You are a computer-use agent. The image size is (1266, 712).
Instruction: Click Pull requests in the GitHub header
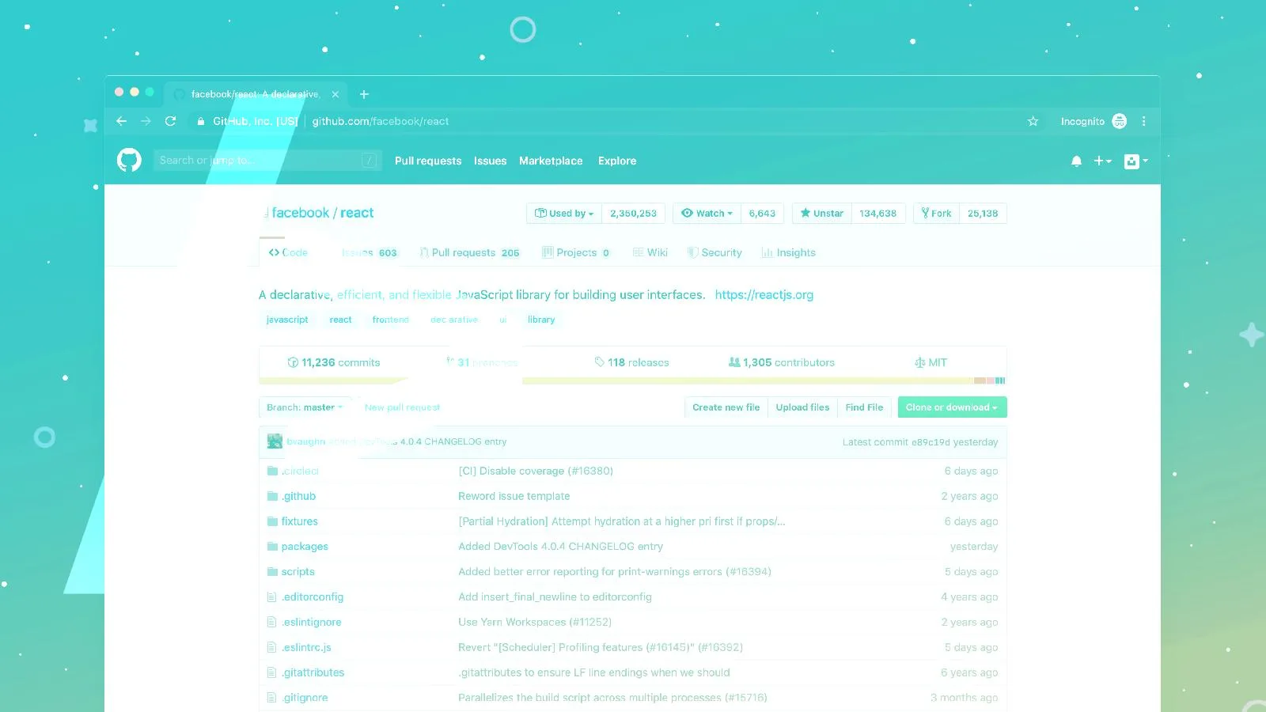428,161
